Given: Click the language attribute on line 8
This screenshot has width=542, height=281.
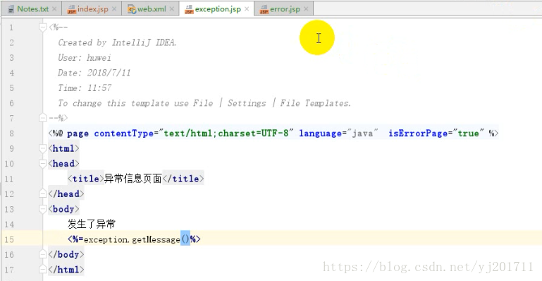Looking at the screenshot, I should click(x=321, y=133).
